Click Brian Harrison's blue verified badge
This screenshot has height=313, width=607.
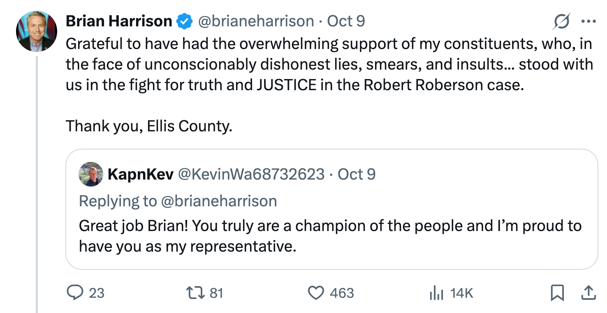click(x=184, y=21)
